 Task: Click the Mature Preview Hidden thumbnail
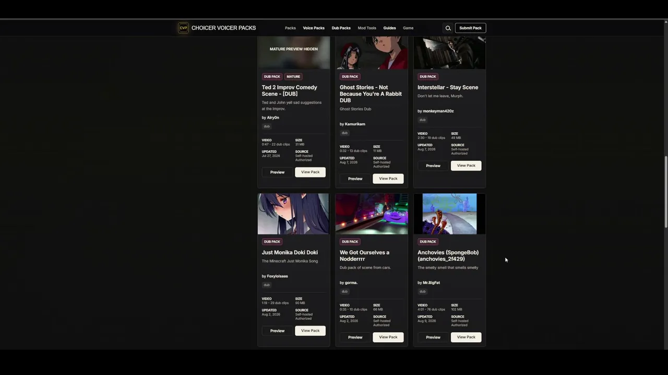click(x=294, y=53)
